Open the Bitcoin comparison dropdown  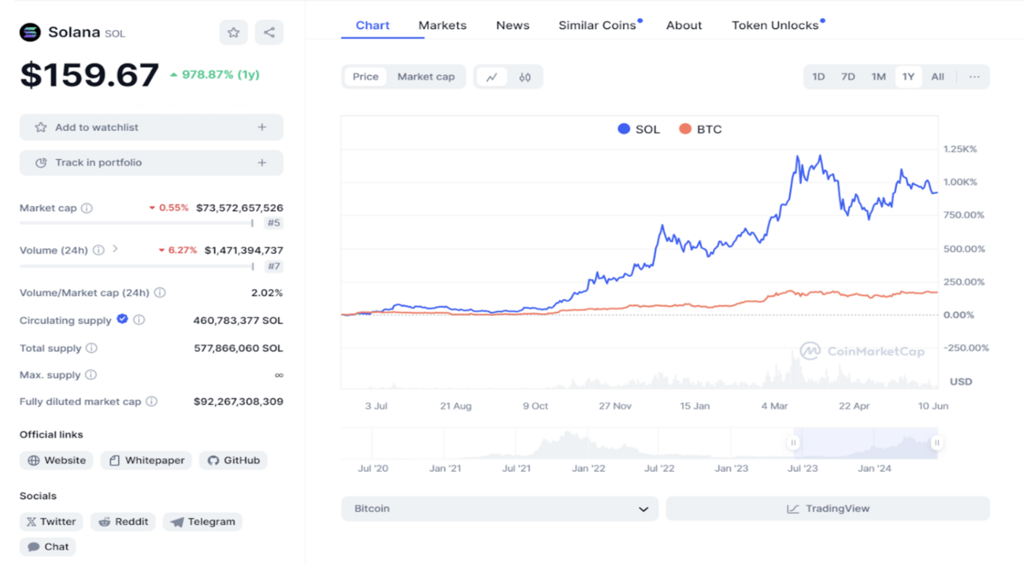pos(500,509)
